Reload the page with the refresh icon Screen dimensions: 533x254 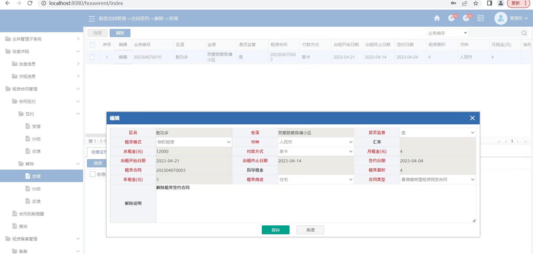[30, 3]
